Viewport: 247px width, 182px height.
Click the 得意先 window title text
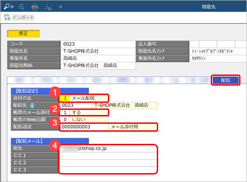(208, 7)
